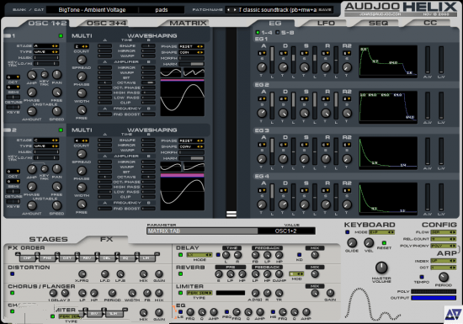Switch to the STAGES tab
This screenshot has width=463, height=324.
(49, 239)
